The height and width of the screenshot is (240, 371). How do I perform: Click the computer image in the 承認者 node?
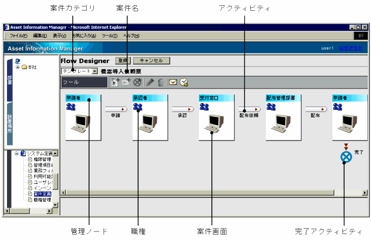[x=148, y=123]
